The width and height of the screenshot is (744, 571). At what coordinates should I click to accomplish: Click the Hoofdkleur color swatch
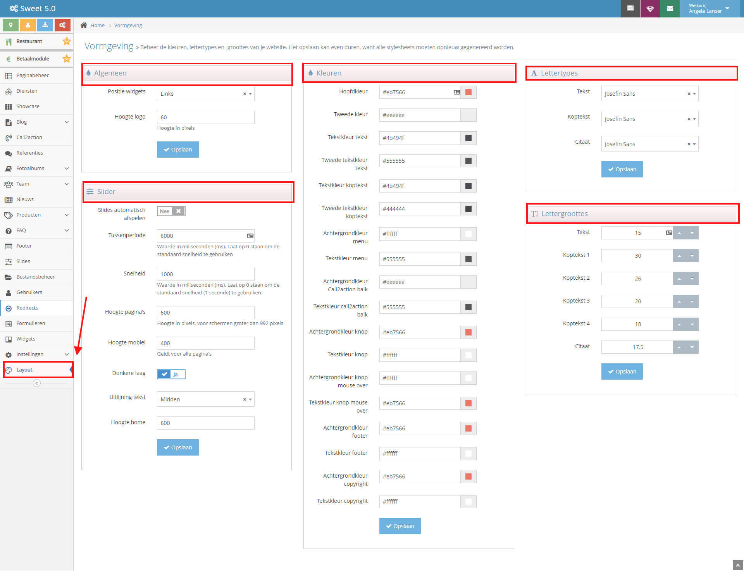point(468,92)
